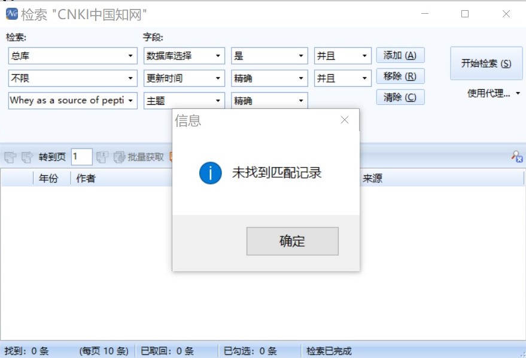Click the 批量获取 toolbar button
The image size is (526, 358).
(139, 157)
